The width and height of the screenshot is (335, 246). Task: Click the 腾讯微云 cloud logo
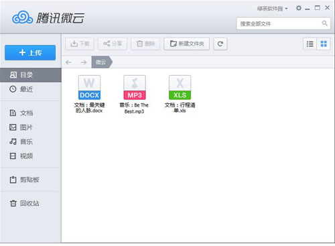tap(48, 17)
